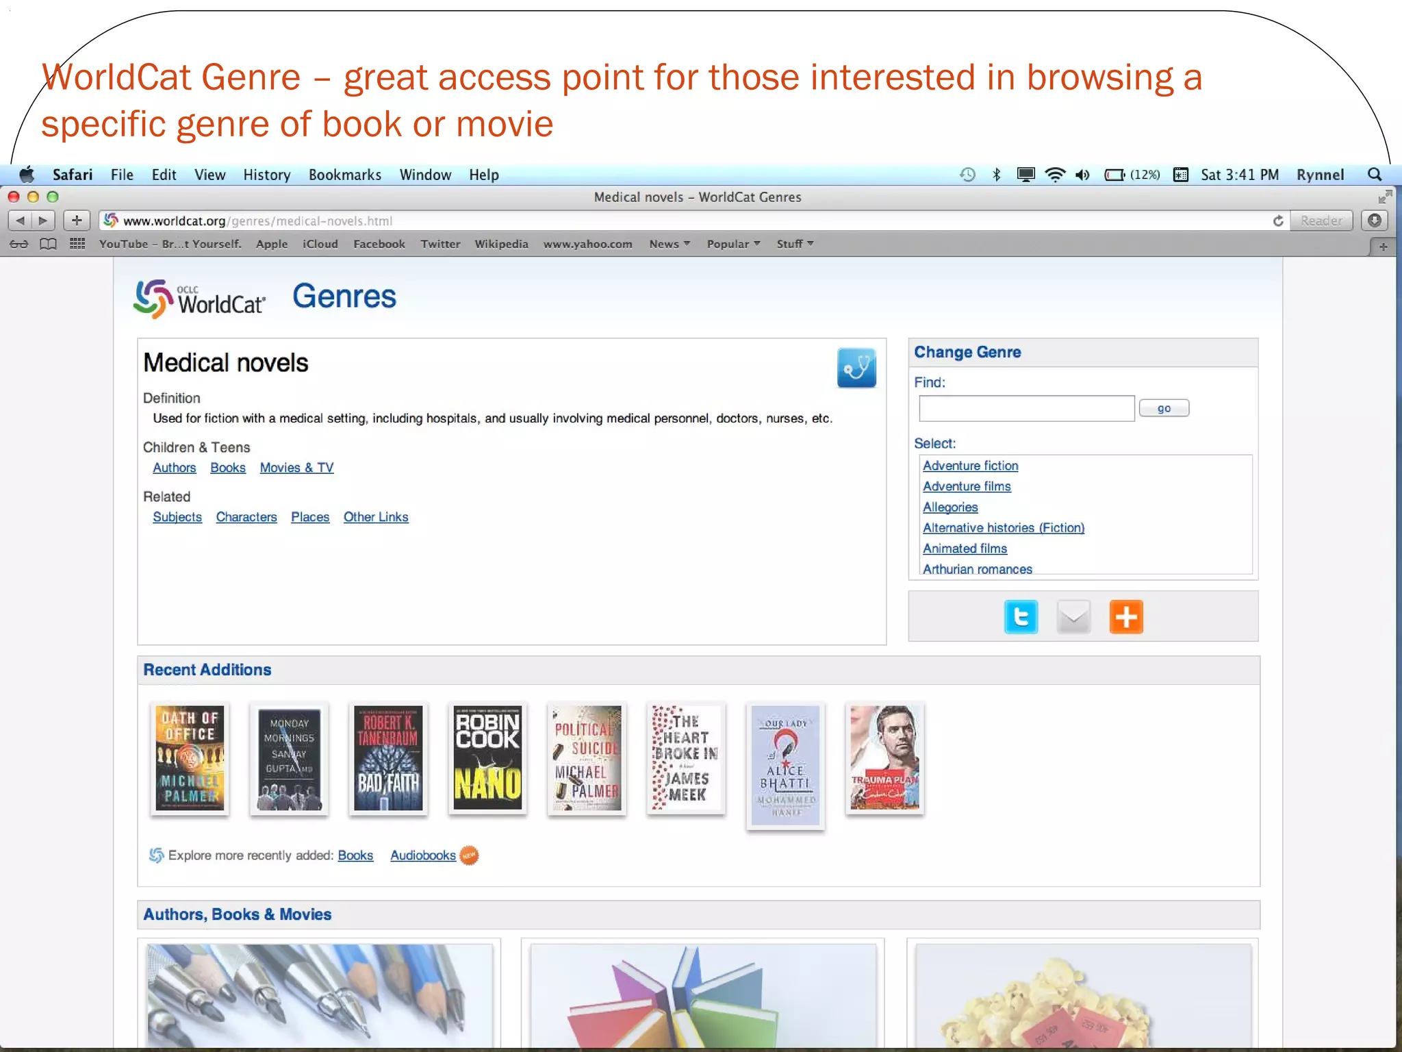Share the genre via Twitter icon

1021,617
